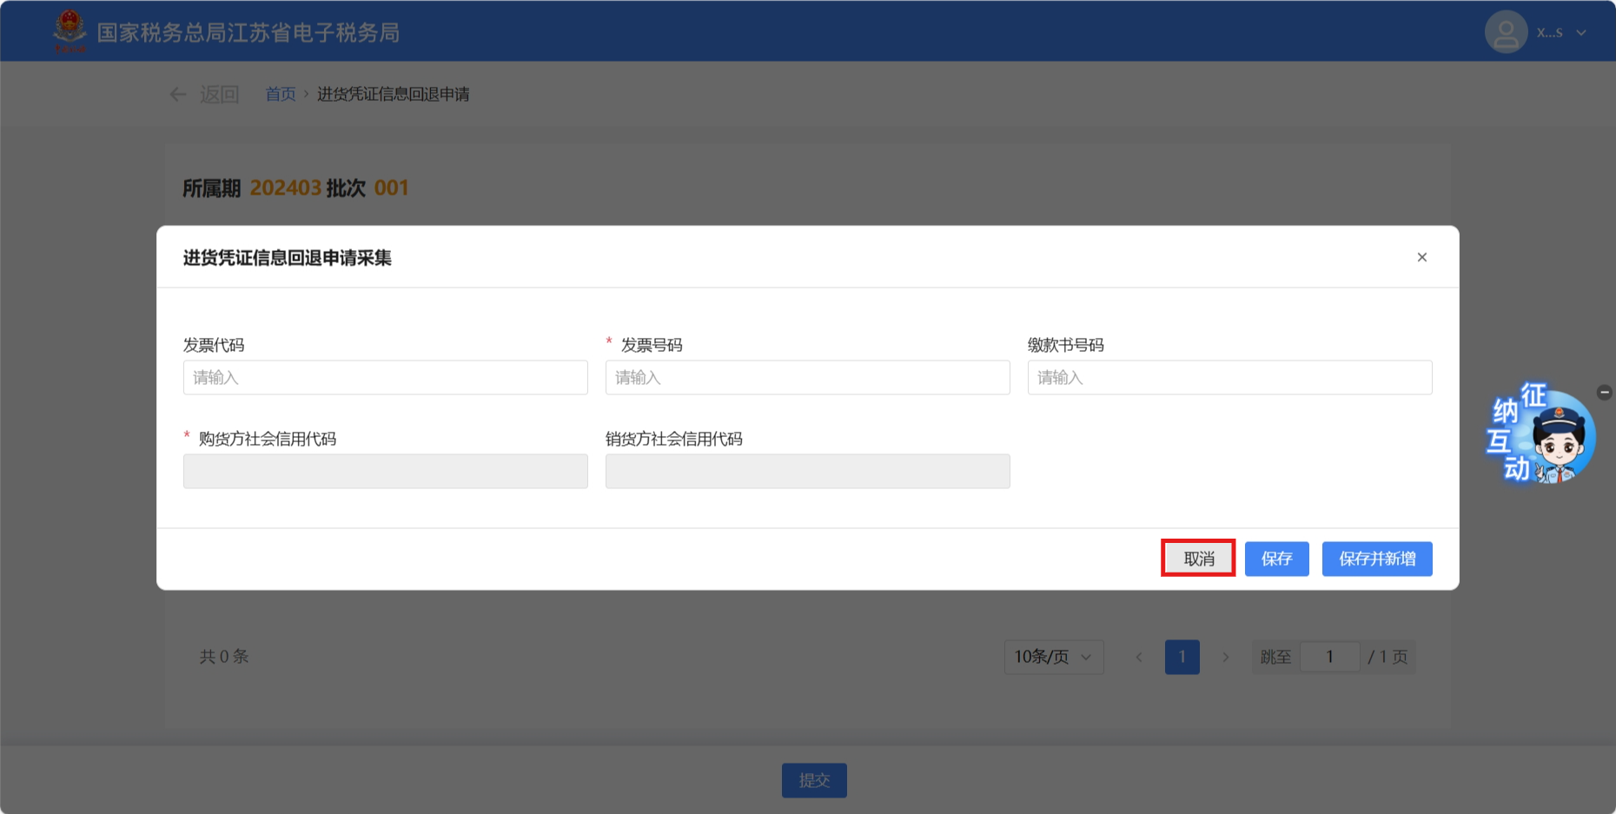This screenshot has height=814, width=1616.
Task: Focus the 发票代码 input field
Action: point(385,378)
